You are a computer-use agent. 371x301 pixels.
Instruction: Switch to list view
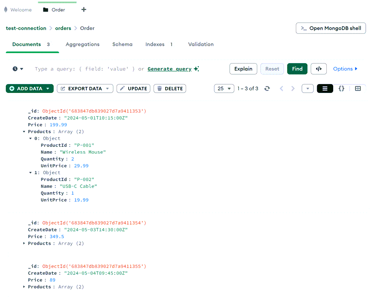click(x=325, y=89)
